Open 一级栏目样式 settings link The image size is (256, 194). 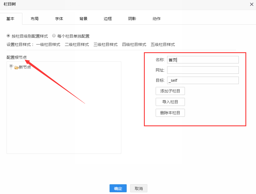48,44
